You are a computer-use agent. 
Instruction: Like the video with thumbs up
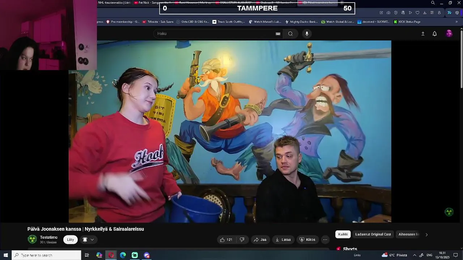pos(226,239)
